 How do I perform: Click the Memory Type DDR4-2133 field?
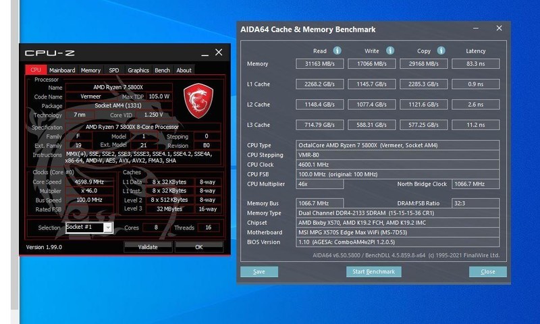coord(398,213)
